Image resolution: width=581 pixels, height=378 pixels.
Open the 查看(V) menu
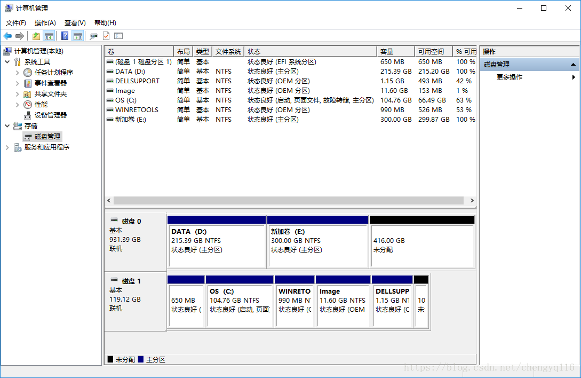click(x=75, y=23)
